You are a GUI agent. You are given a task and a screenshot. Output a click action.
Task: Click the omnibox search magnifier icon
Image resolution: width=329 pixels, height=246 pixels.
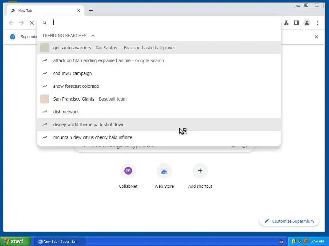pos(44,23)
